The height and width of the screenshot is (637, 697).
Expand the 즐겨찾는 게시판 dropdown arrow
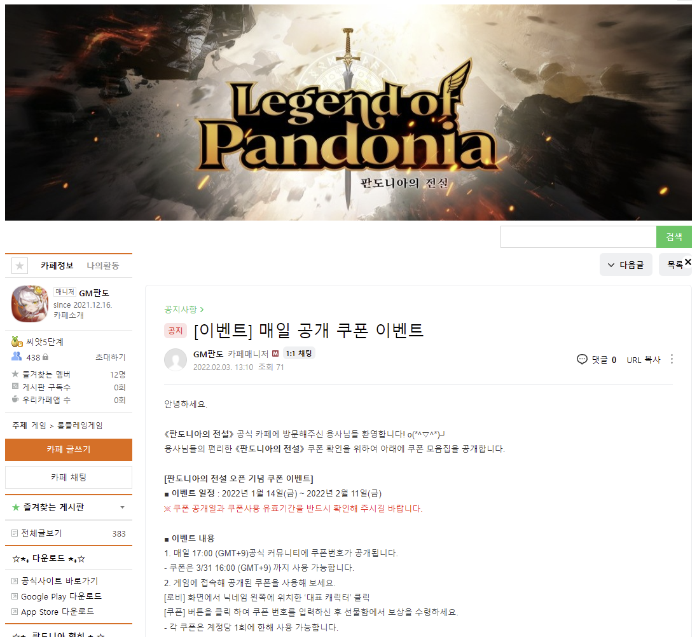coord(122,507)
